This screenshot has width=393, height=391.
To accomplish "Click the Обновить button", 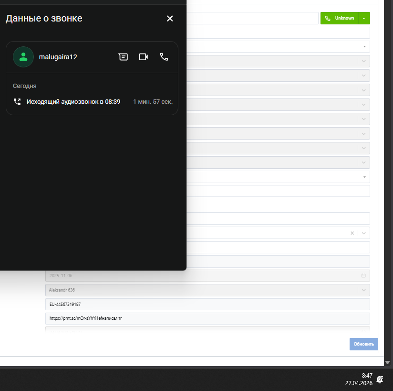I will coord(364,344).
